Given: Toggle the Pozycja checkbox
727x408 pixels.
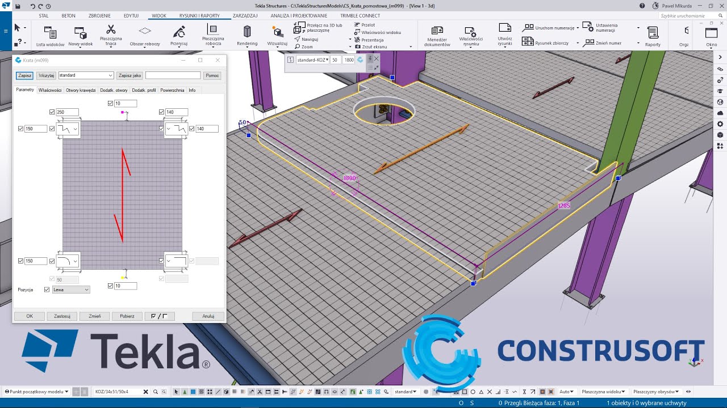Looking at the screenshot, I should [47, 290].
